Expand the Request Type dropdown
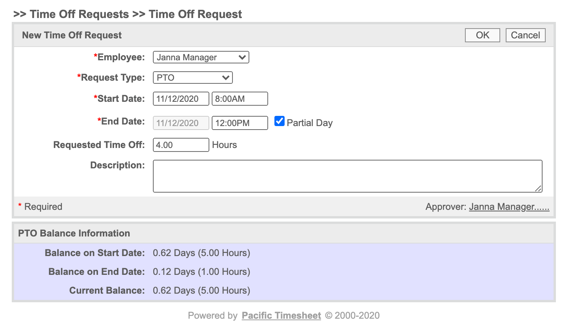Image resolution: width=570 pixels, height=332 pixels. (192, 78)
